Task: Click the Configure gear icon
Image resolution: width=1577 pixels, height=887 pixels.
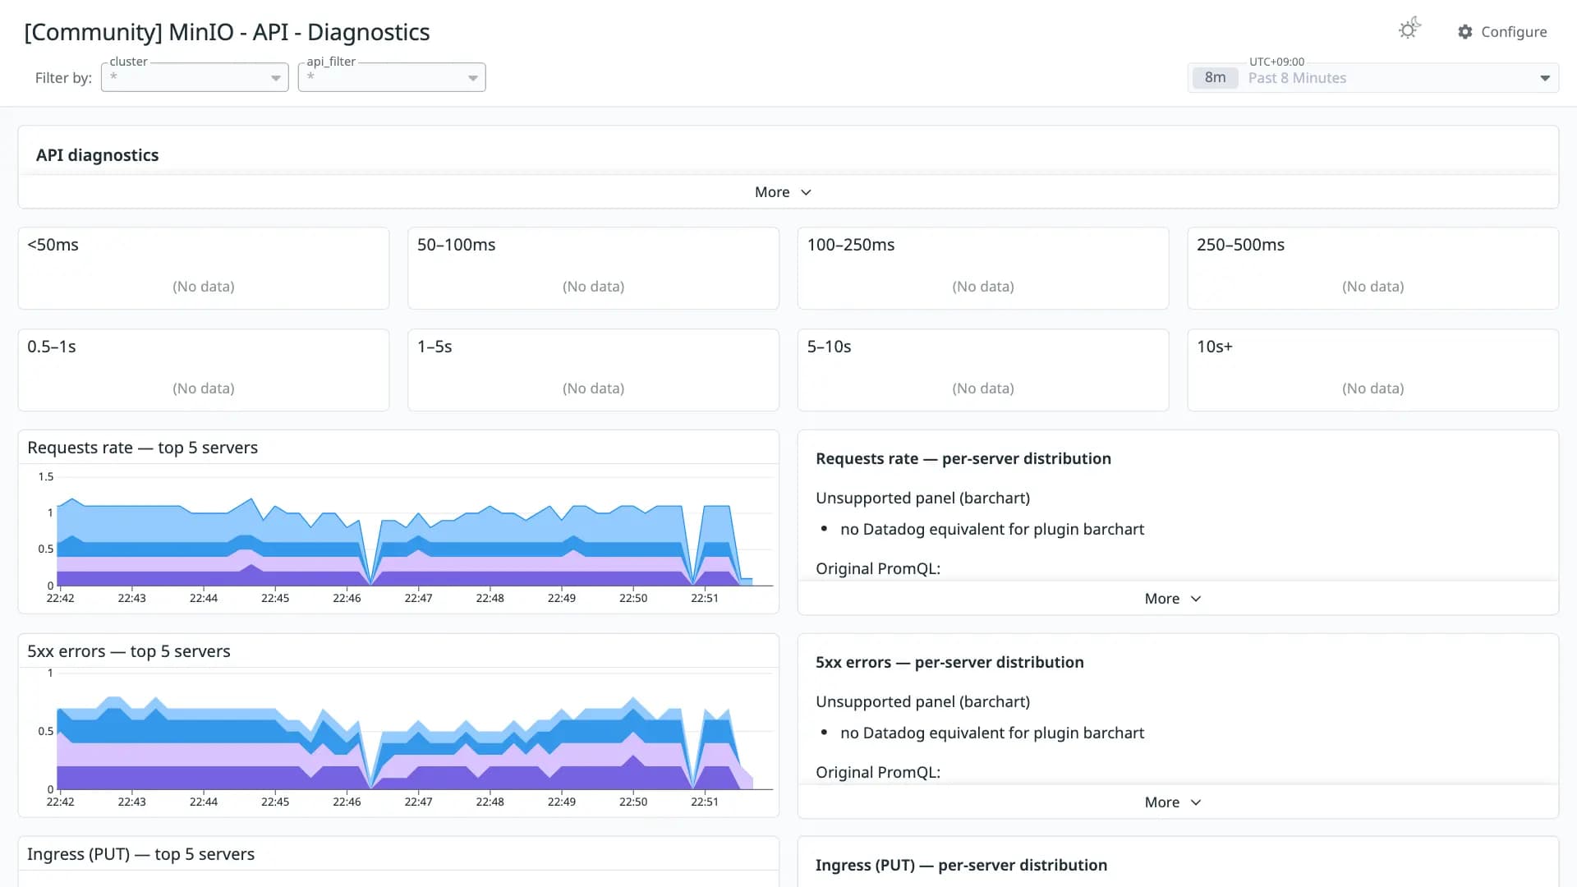Action: tap(1465, 31)
